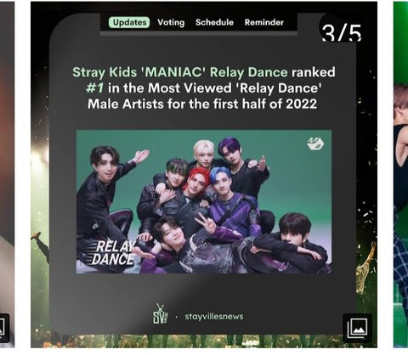Select the highlighted Updates tab
The image size is (408, 355).
(129, 22)
